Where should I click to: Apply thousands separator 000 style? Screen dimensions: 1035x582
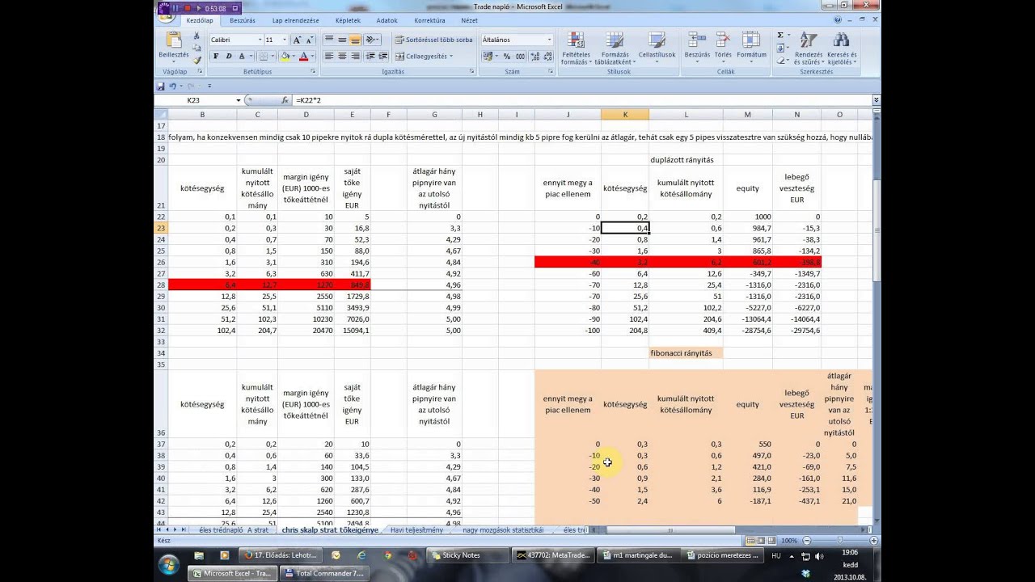[521, 57]
